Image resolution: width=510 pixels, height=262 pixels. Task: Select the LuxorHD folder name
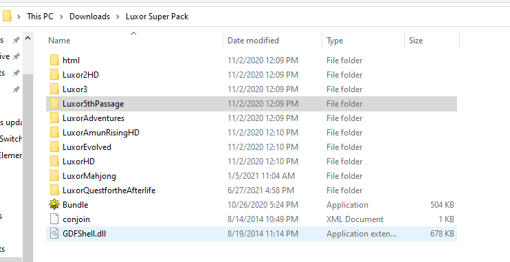pyautogui.click(x=79, y=162)
